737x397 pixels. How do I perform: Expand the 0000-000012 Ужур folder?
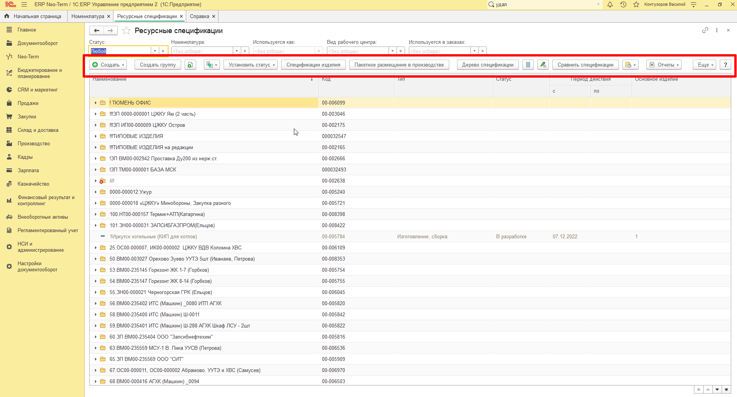pyautogui.click(x=95, y=192)
